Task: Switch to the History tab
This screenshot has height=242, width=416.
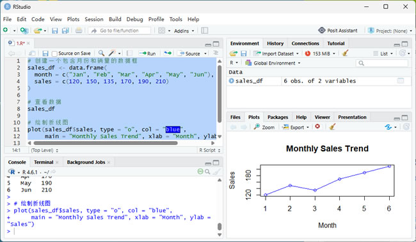Action: (275, 43)
